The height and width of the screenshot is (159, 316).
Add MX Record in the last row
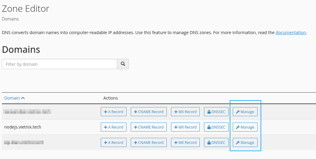(185, 142)
